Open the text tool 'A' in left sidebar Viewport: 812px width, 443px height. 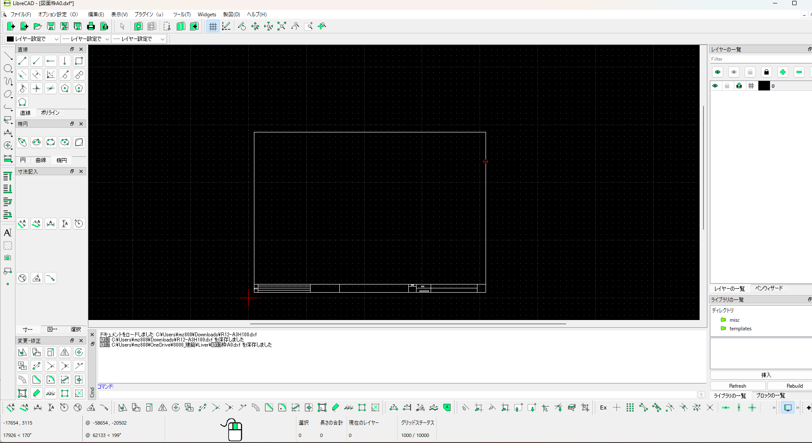pos(8,233)
